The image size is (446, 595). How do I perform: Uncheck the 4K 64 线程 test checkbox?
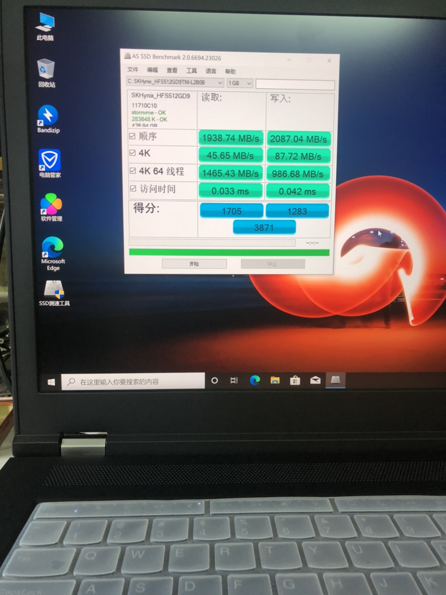pos(133,171)
